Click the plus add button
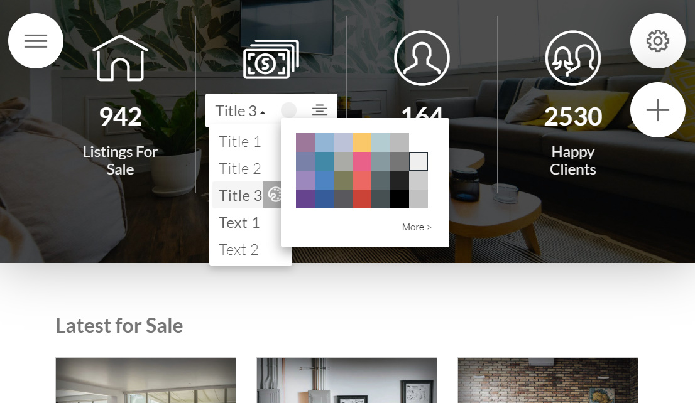This screenshot has height=403, width=695. 658,110
